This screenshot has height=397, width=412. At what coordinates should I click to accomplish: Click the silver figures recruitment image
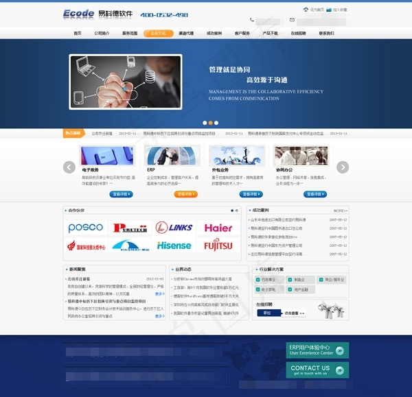331,310
